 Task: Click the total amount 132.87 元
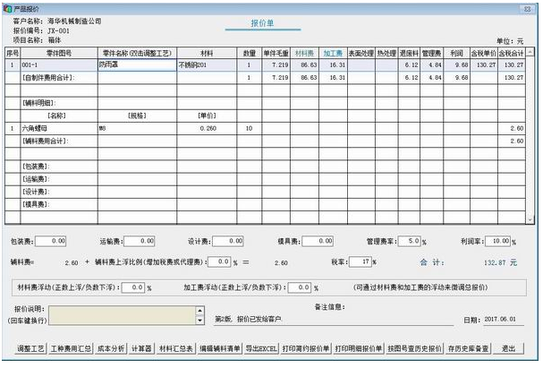click(500, 262)
